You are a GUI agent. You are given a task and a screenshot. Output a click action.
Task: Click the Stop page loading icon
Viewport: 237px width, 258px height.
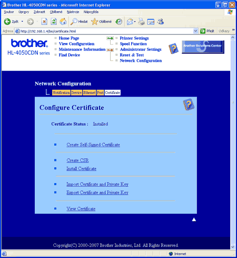click(44, 22)
